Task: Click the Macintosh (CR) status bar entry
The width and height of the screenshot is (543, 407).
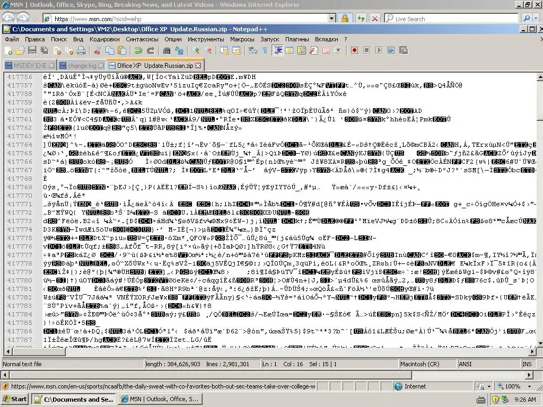Action: tap(427, 364)
